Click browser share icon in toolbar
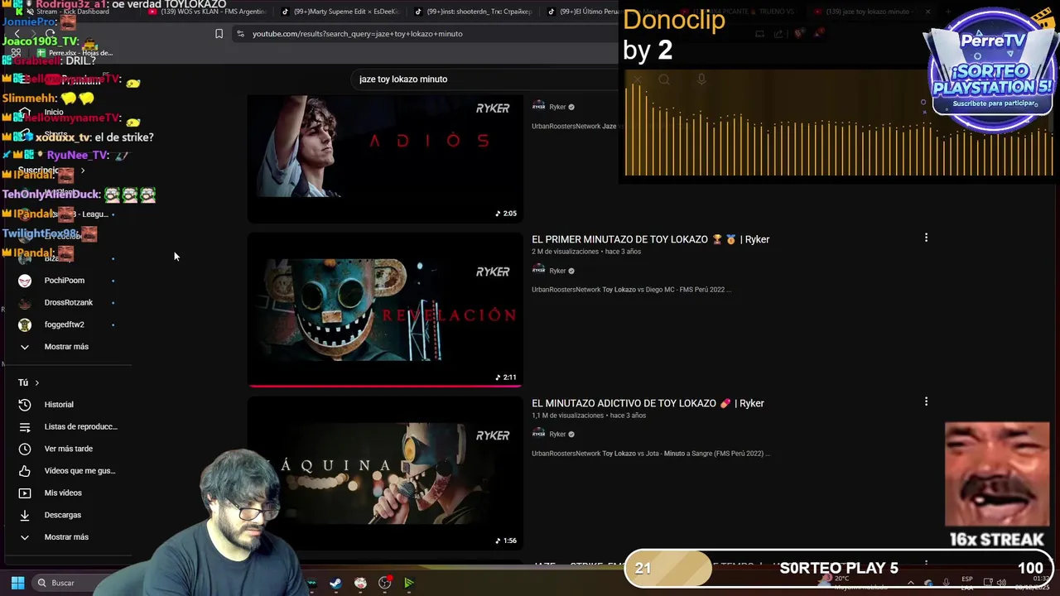This screenshot has height=596, width=1060. click(x=778, y=34)
